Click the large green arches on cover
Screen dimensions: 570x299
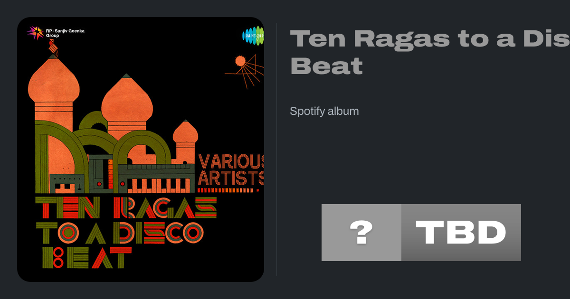[103, 153]
